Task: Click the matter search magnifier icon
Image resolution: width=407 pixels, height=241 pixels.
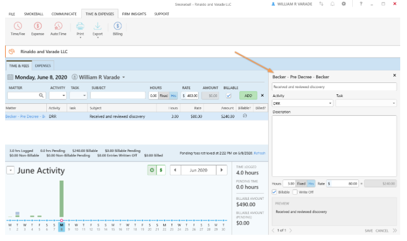Action: coord(41,95)
